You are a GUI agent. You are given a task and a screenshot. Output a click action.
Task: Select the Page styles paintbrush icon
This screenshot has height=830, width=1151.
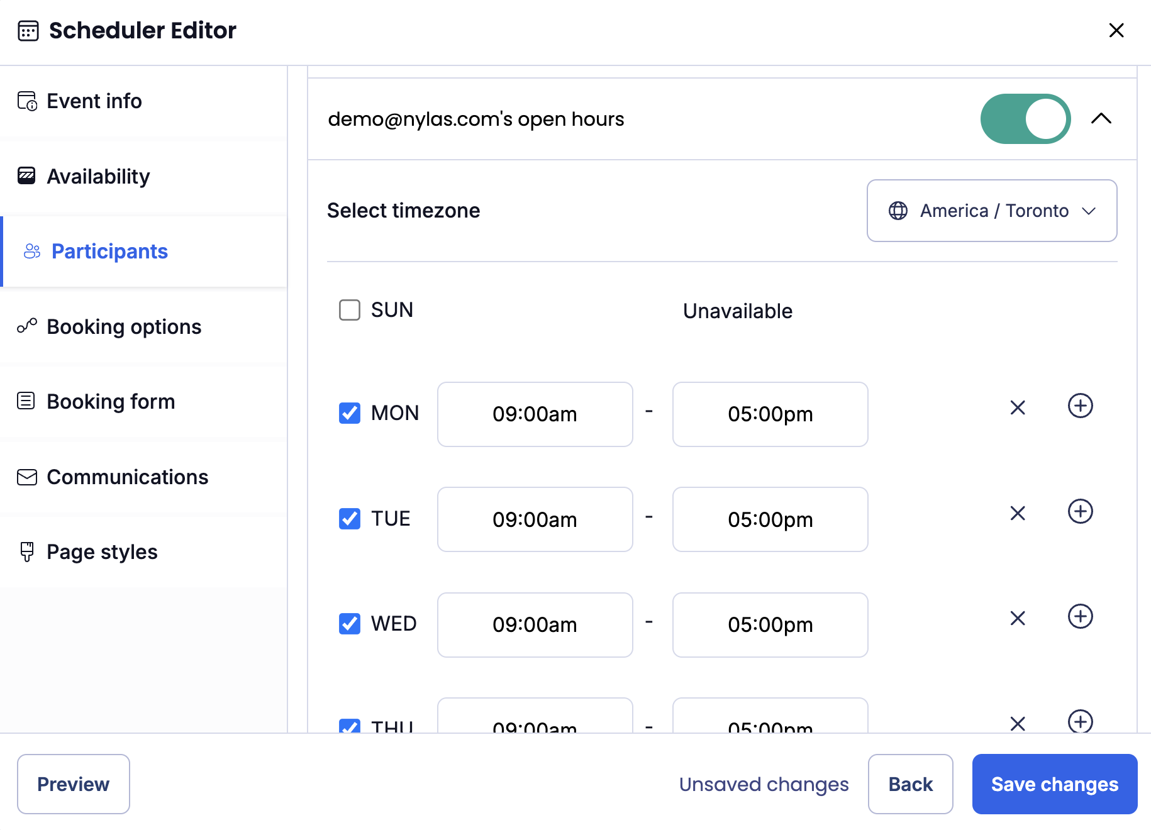[26, 552]
